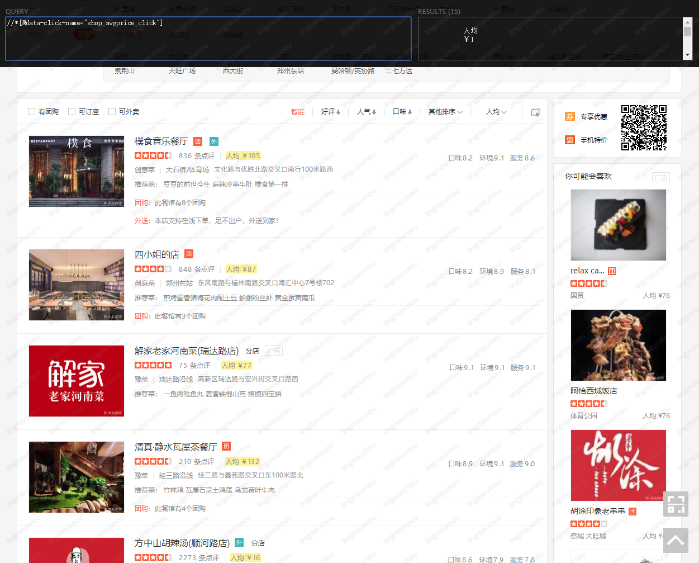The height and width of the screenshot is (563, 699).
Task: Click the results panel scroll-down arrow
Action: click(688, 55)
